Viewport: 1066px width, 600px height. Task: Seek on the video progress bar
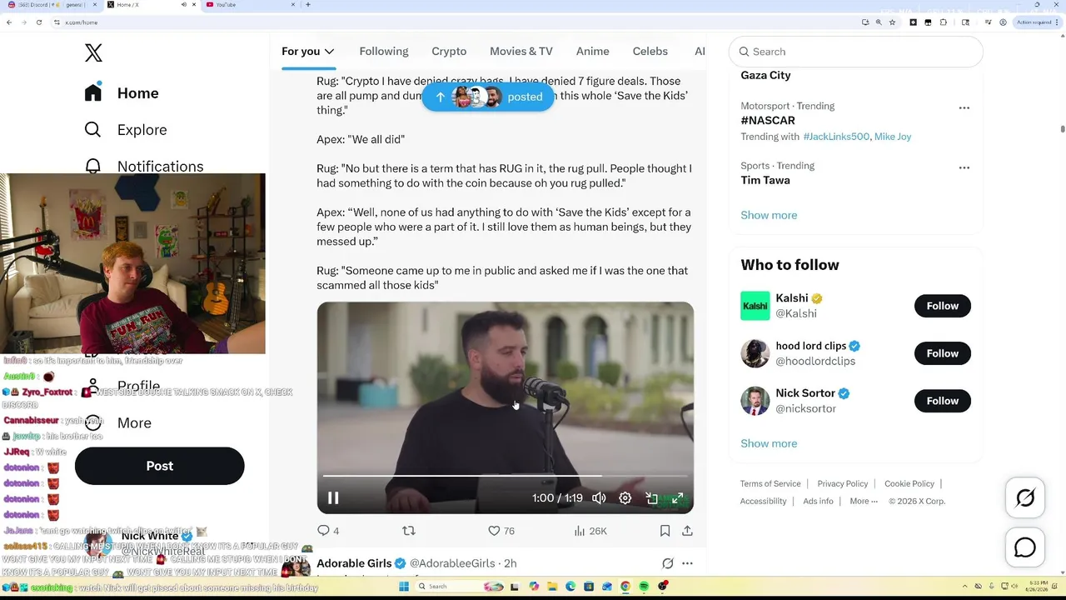[x=505, y=476]
